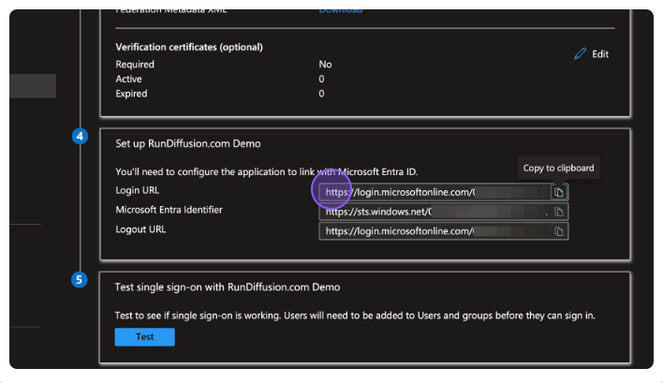Select the Login URL label text

click(x=137, y=191)
